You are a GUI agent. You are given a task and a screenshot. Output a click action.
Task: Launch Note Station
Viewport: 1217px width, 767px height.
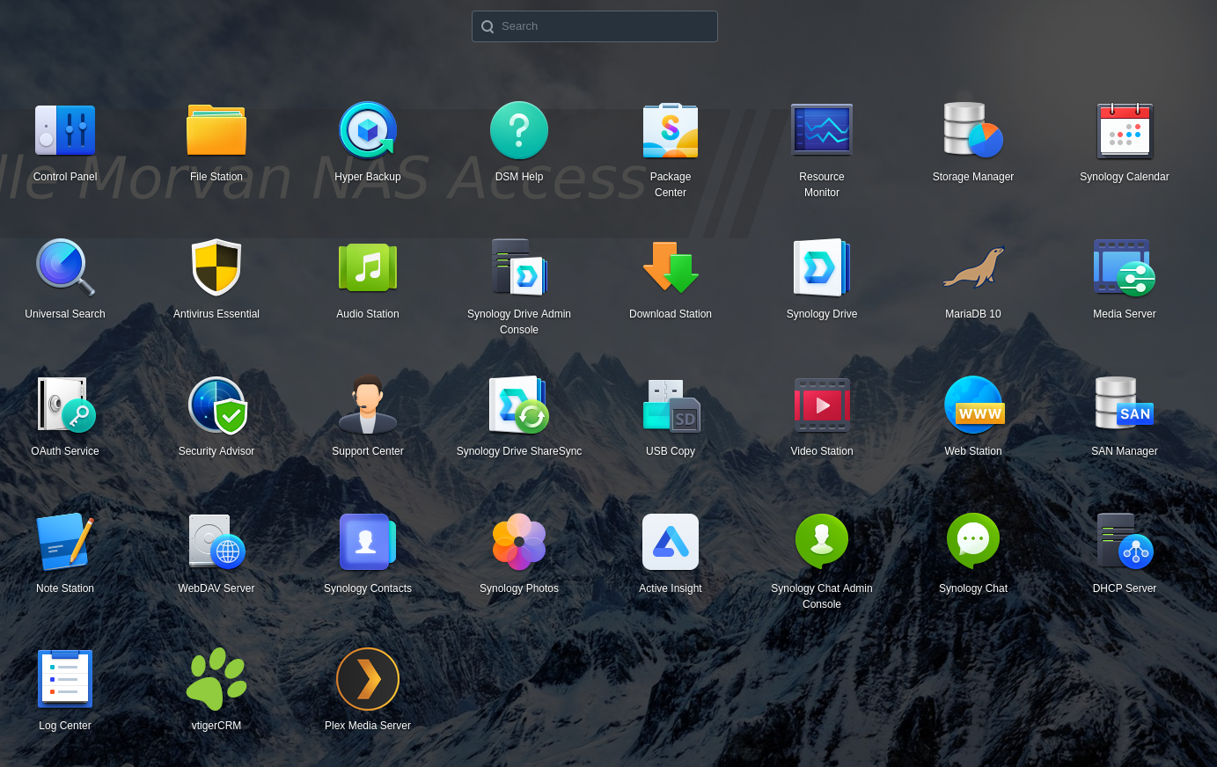(x=65, y=542)
